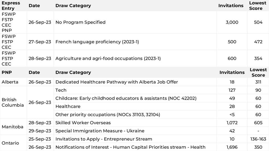Click the 3,000 invitations value
269x151 pixels.
[x=232, y=22]
